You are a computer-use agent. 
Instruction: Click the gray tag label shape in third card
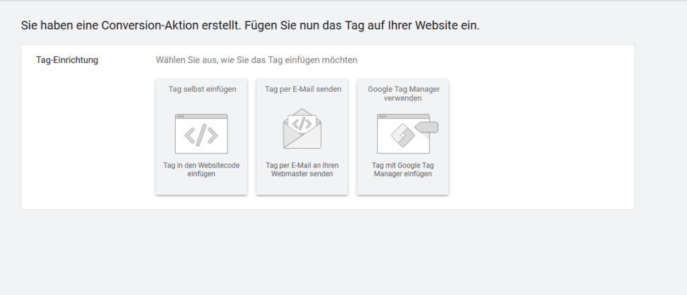pos(427,127)
